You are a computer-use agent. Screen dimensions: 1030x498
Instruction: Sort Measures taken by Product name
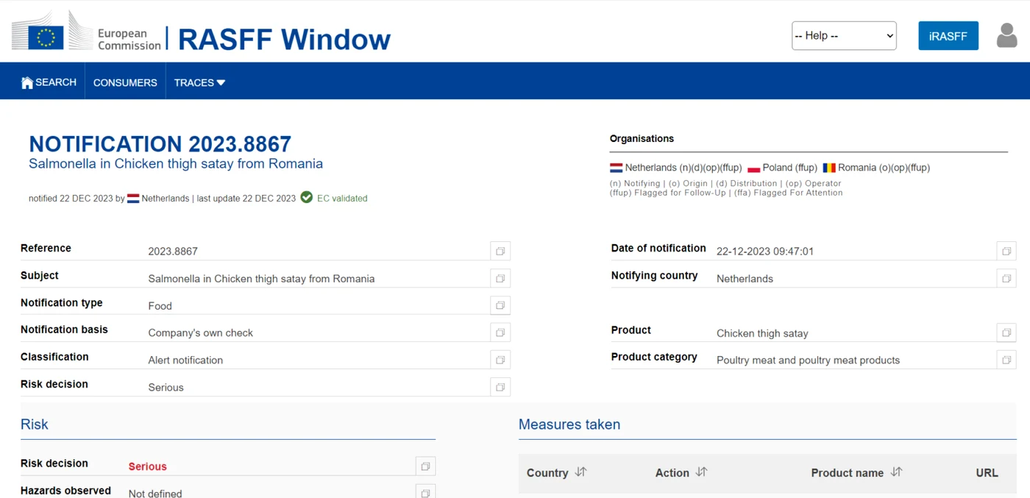[896, 472]
